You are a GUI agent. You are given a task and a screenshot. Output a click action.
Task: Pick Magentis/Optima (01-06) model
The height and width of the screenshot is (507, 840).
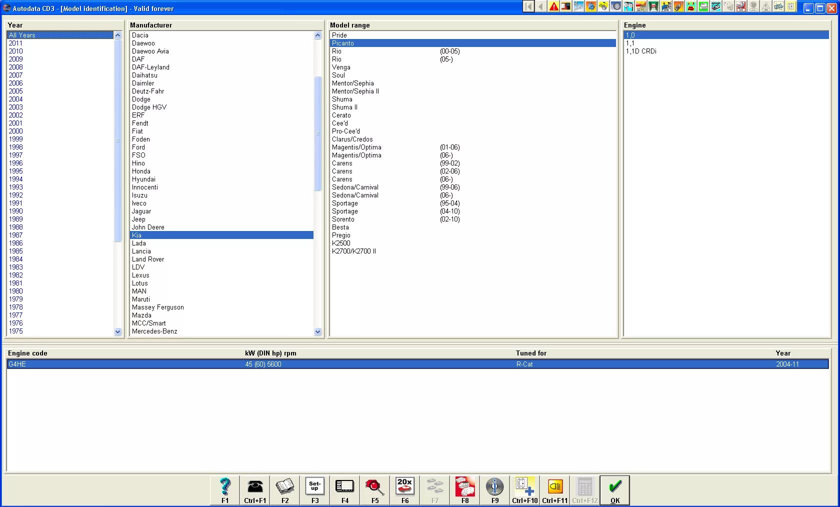click(x=473, y=147)
